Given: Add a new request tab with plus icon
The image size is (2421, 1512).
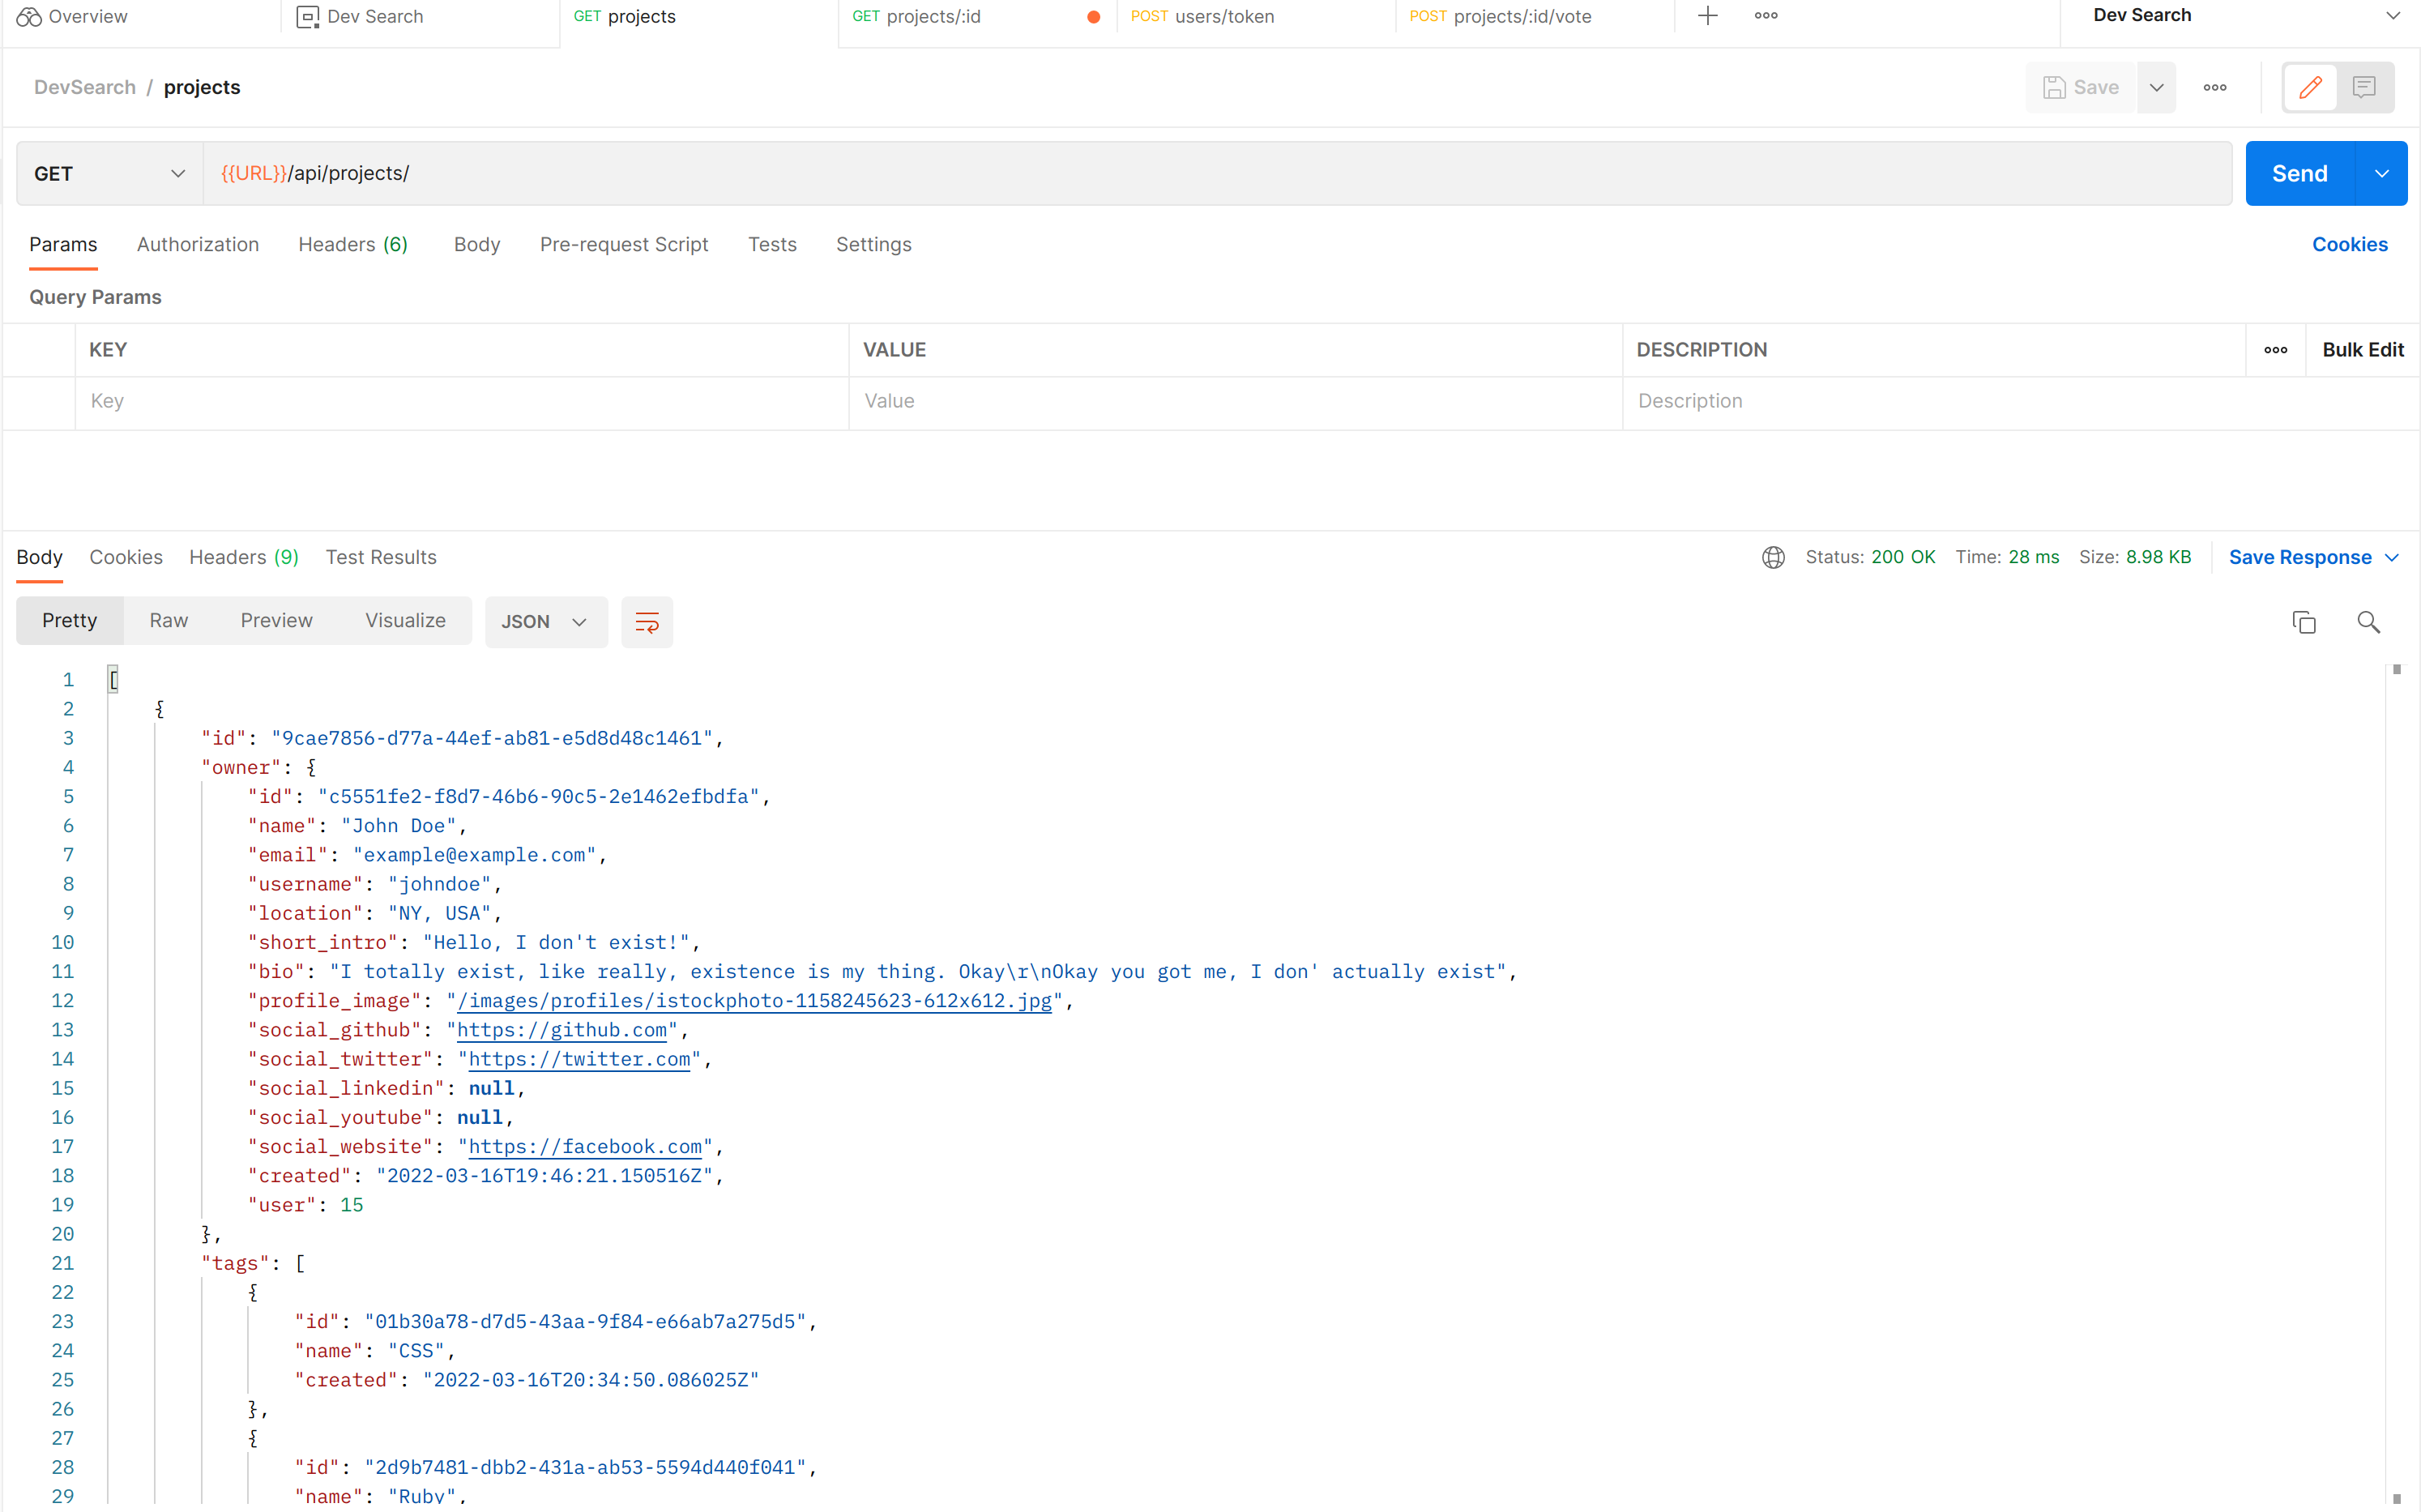Looking at the screenshot, I should point(1708,16).
